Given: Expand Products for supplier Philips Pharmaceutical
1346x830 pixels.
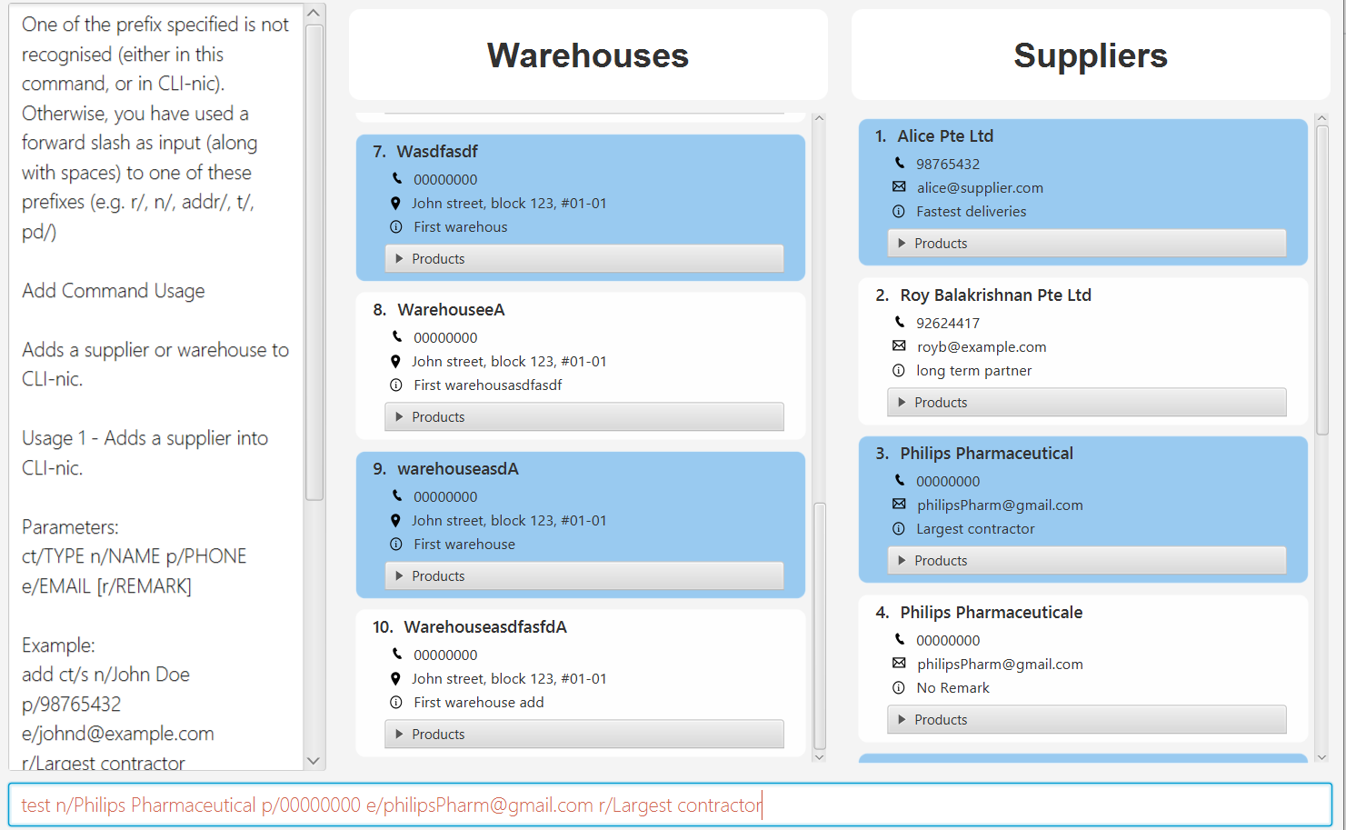Looking at the screenshot, I should tap(1087, 560).
